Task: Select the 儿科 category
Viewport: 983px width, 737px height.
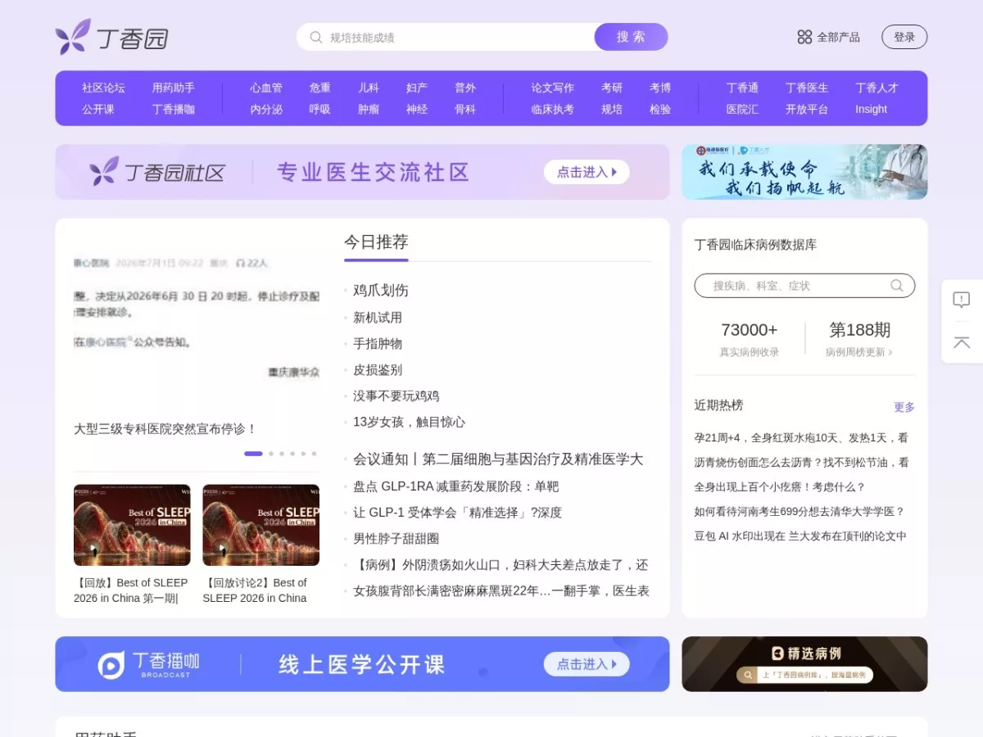Action: click(x=369, y=88)
